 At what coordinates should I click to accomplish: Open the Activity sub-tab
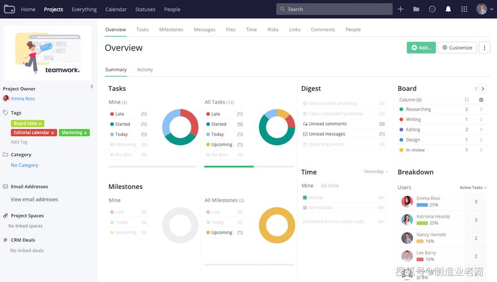tap(145, 70)
